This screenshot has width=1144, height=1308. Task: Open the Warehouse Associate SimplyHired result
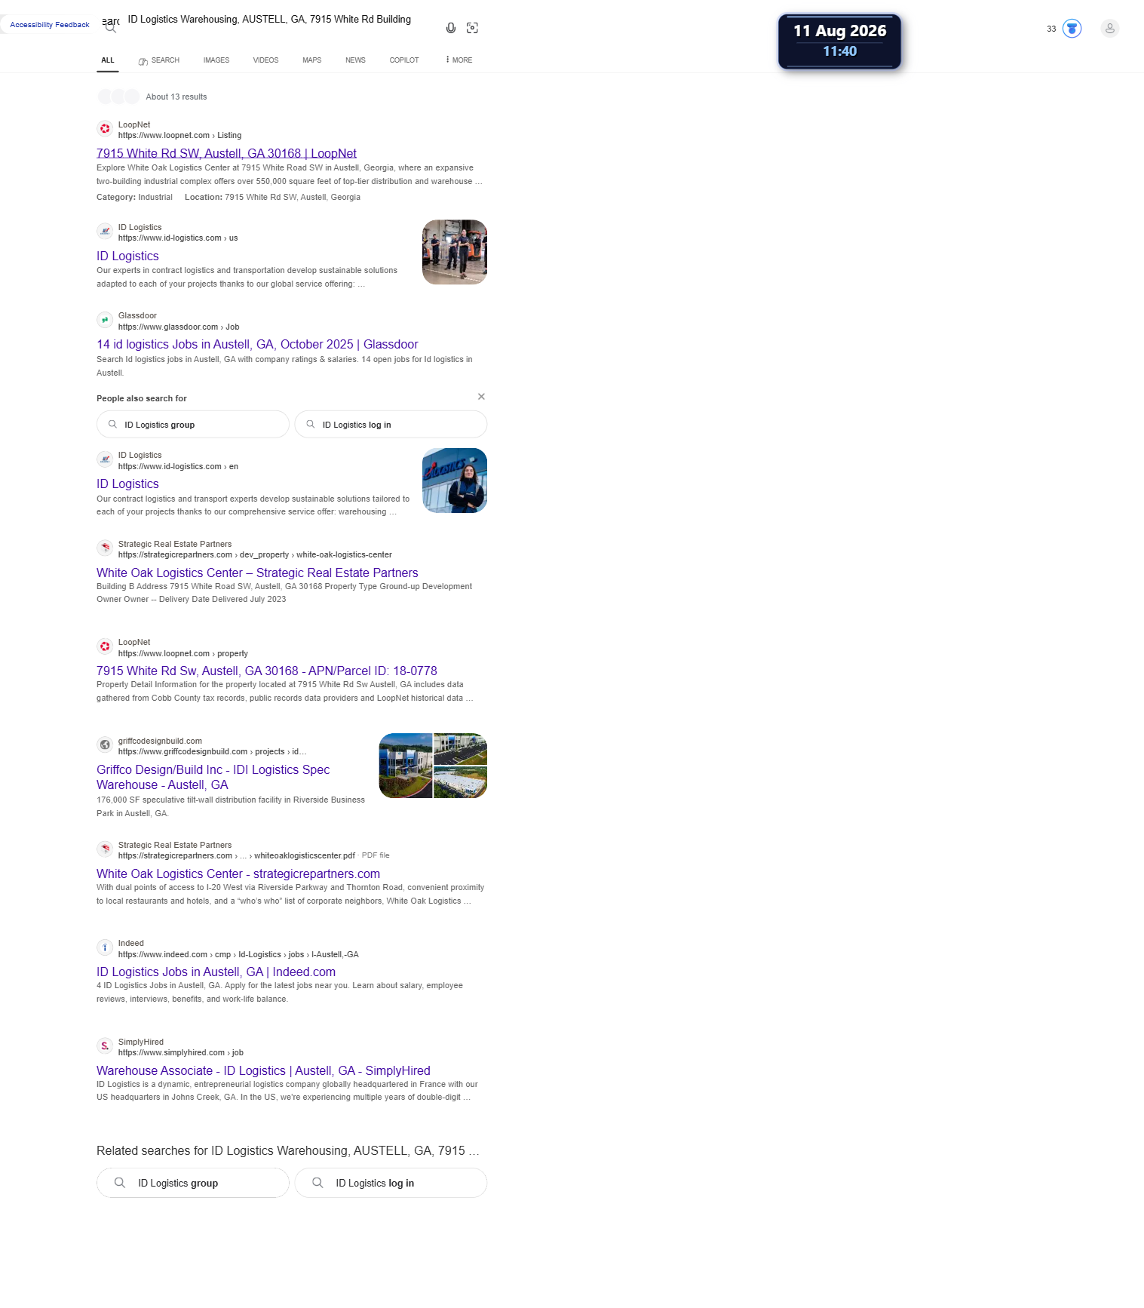click(263, 1071)
